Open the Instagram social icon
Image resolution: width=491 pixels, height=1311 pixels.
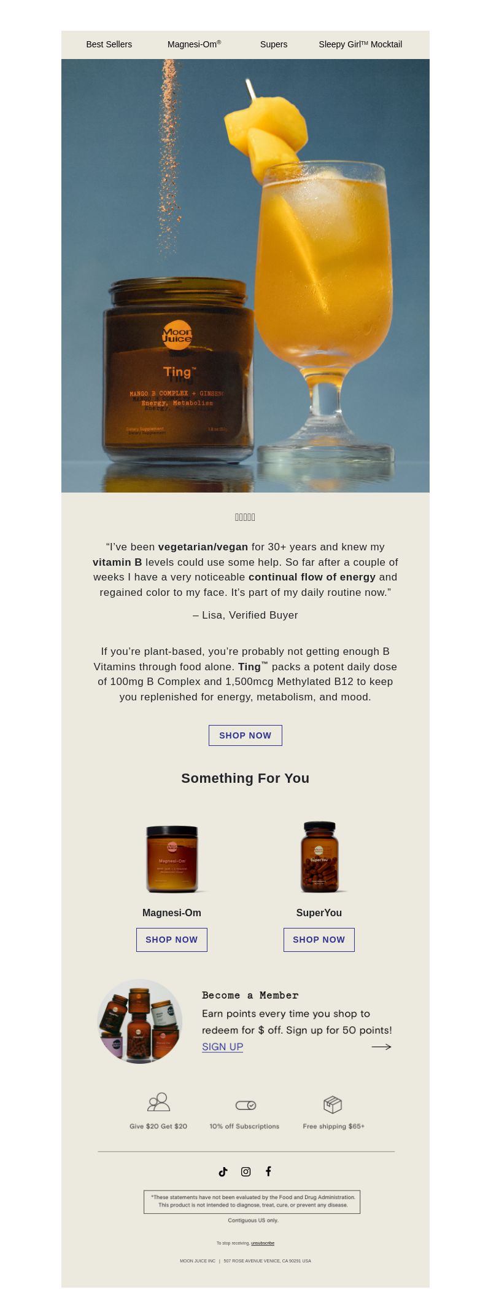pos(245,1171)
